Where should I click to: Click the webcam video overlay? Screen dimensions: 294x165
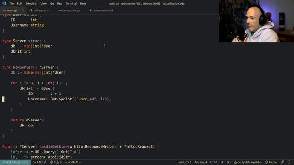(256, 21)
